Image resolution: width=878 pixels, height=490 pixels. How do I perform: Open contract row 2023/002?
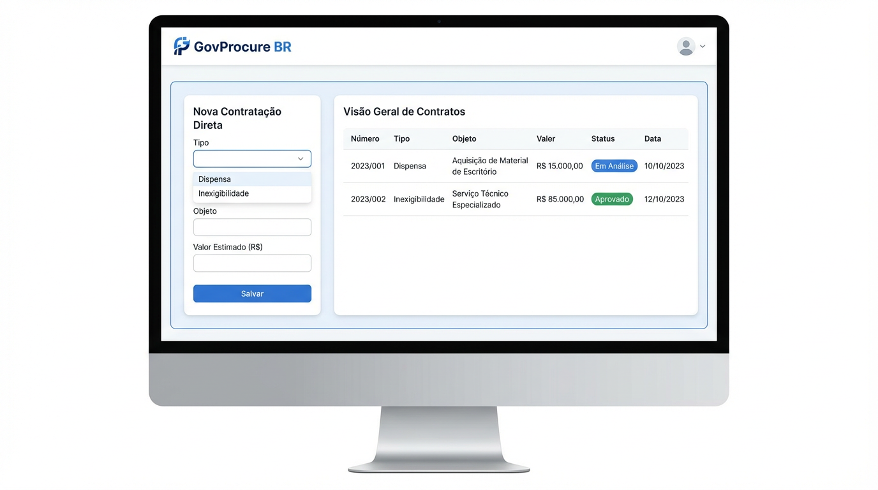[368, 199]
